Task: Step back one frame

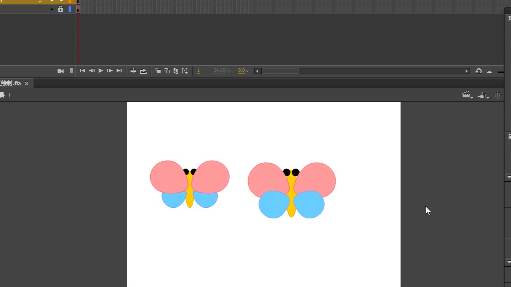Action: point(92,71)
